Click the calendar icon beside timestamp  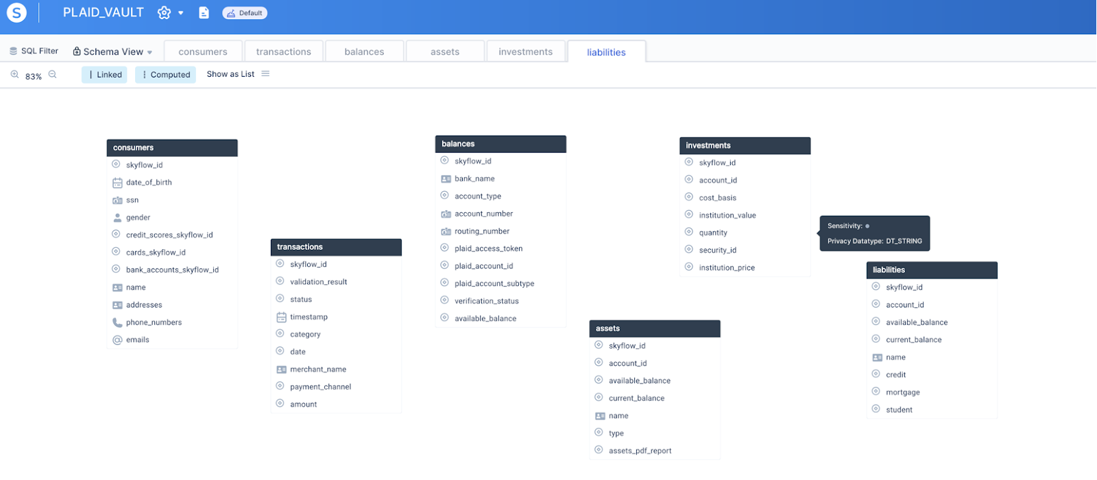(x=281, y=317)
